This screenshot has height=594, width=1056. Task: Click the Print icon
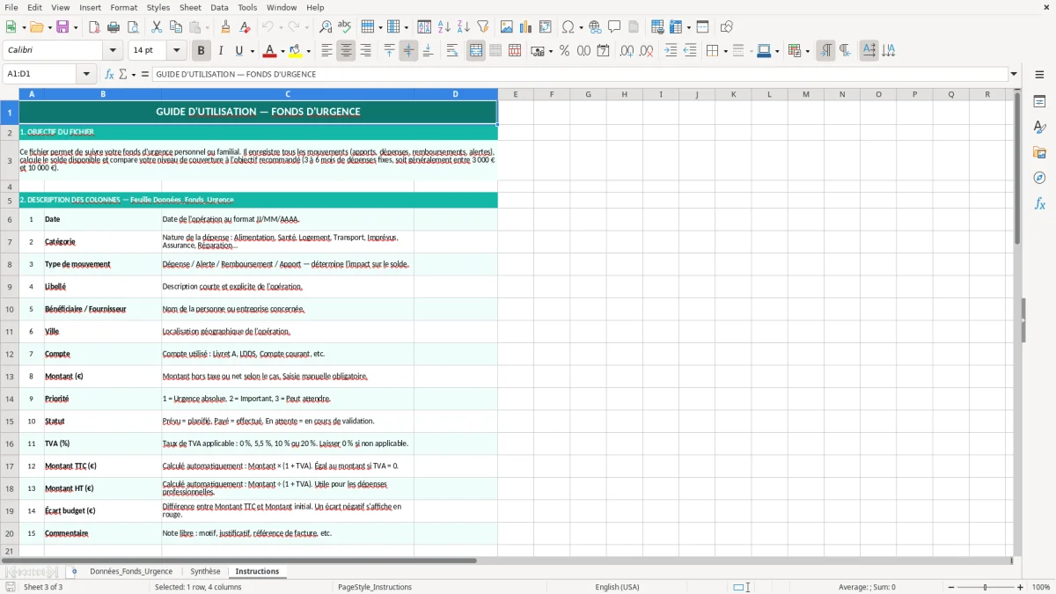[x=113, y=27]
